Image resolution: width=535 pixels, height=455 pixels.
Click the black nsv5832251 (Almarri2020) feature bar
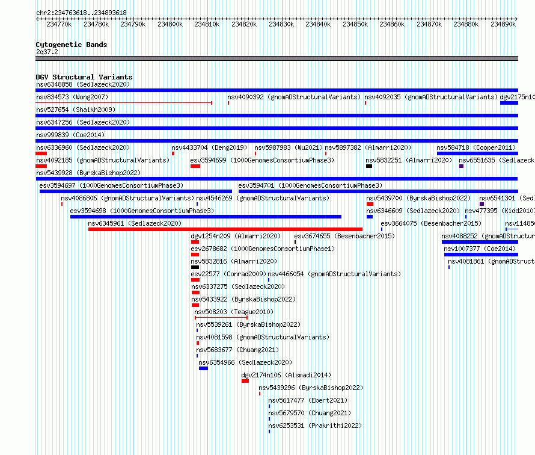(369, 166)
